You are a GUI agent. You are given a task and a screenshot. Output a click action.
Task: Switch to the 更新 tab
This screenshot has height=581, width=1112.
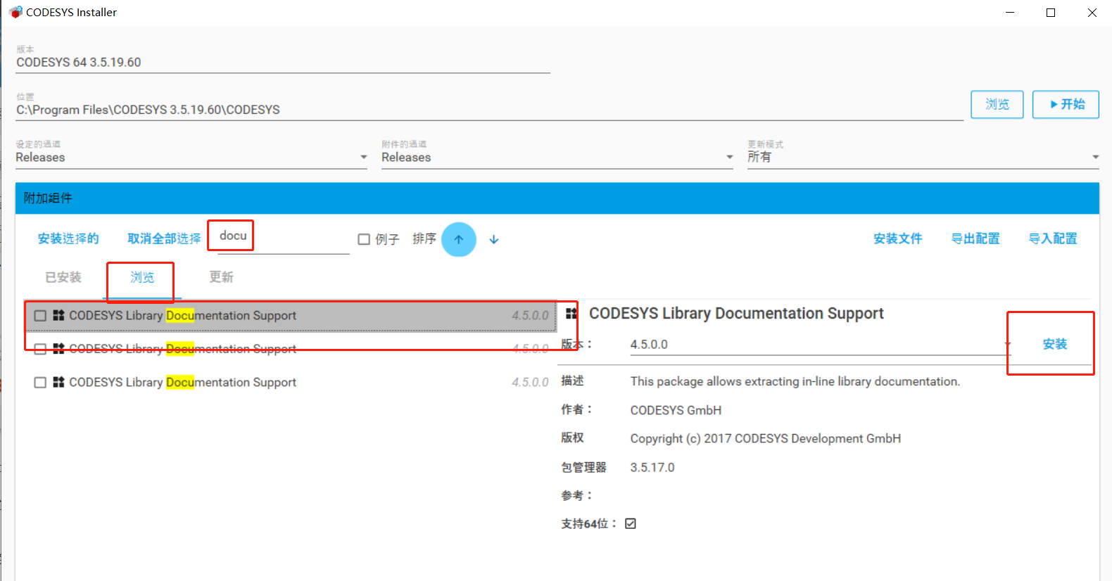[221, 277]
